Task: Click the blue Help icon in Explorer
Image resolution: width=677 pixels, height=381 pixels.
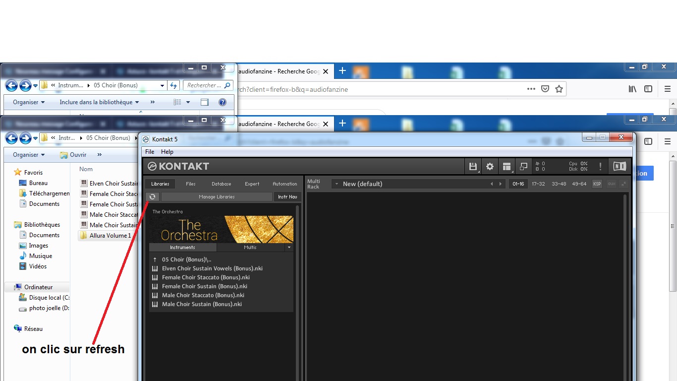Action: [x=223, y=102]
